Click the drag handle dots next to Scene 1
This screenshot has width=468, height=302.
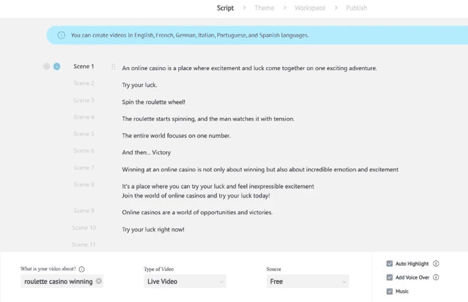tap(113, 67)
